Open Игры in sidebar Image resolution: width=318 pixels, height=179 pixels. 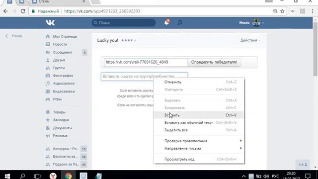click(x=57, y=99)
